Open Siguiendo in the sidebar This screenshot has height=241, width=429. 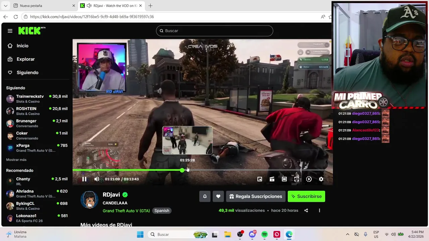[23, 73]
